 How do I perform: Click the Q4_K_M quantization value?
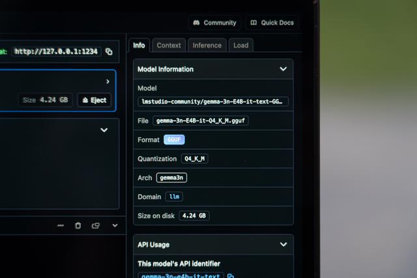(195, 159)
